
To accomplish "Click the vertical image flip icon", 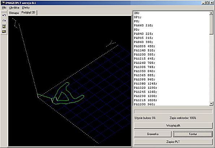I will click(x=4, y=26).
